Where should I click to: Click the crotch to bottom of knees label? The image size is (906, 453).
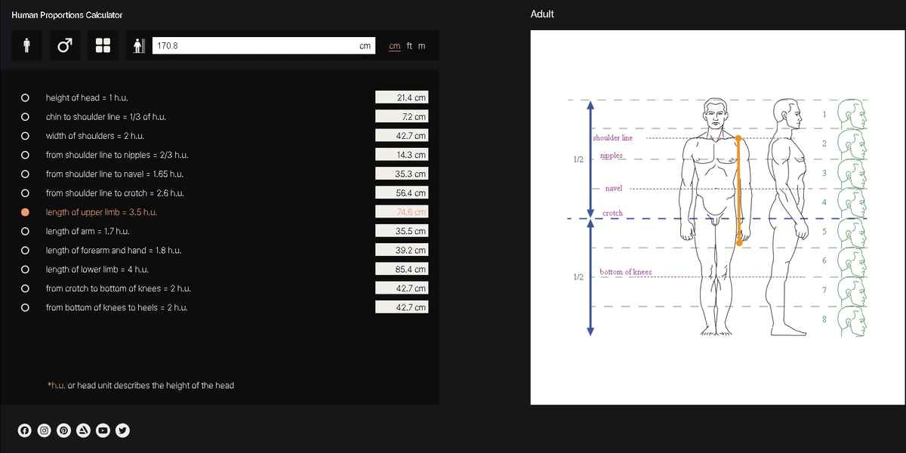click(x=118, y=288)
